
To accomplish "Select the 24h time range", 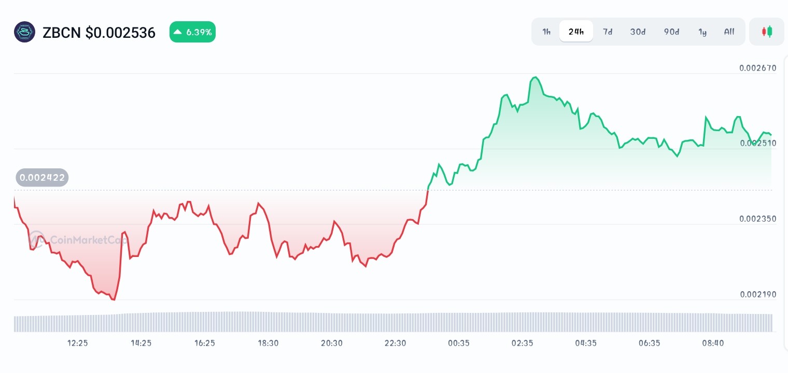I will pos(576,32).
